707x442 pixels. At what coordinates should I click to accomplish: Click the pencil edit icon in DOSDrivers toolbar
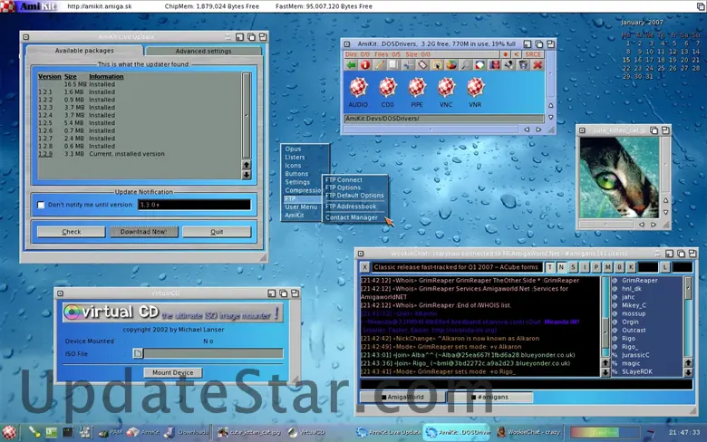(x=380, y=65)
